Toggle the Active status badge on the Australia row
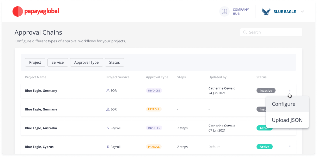This screenshot has width=317, height=157. [264, 128]
